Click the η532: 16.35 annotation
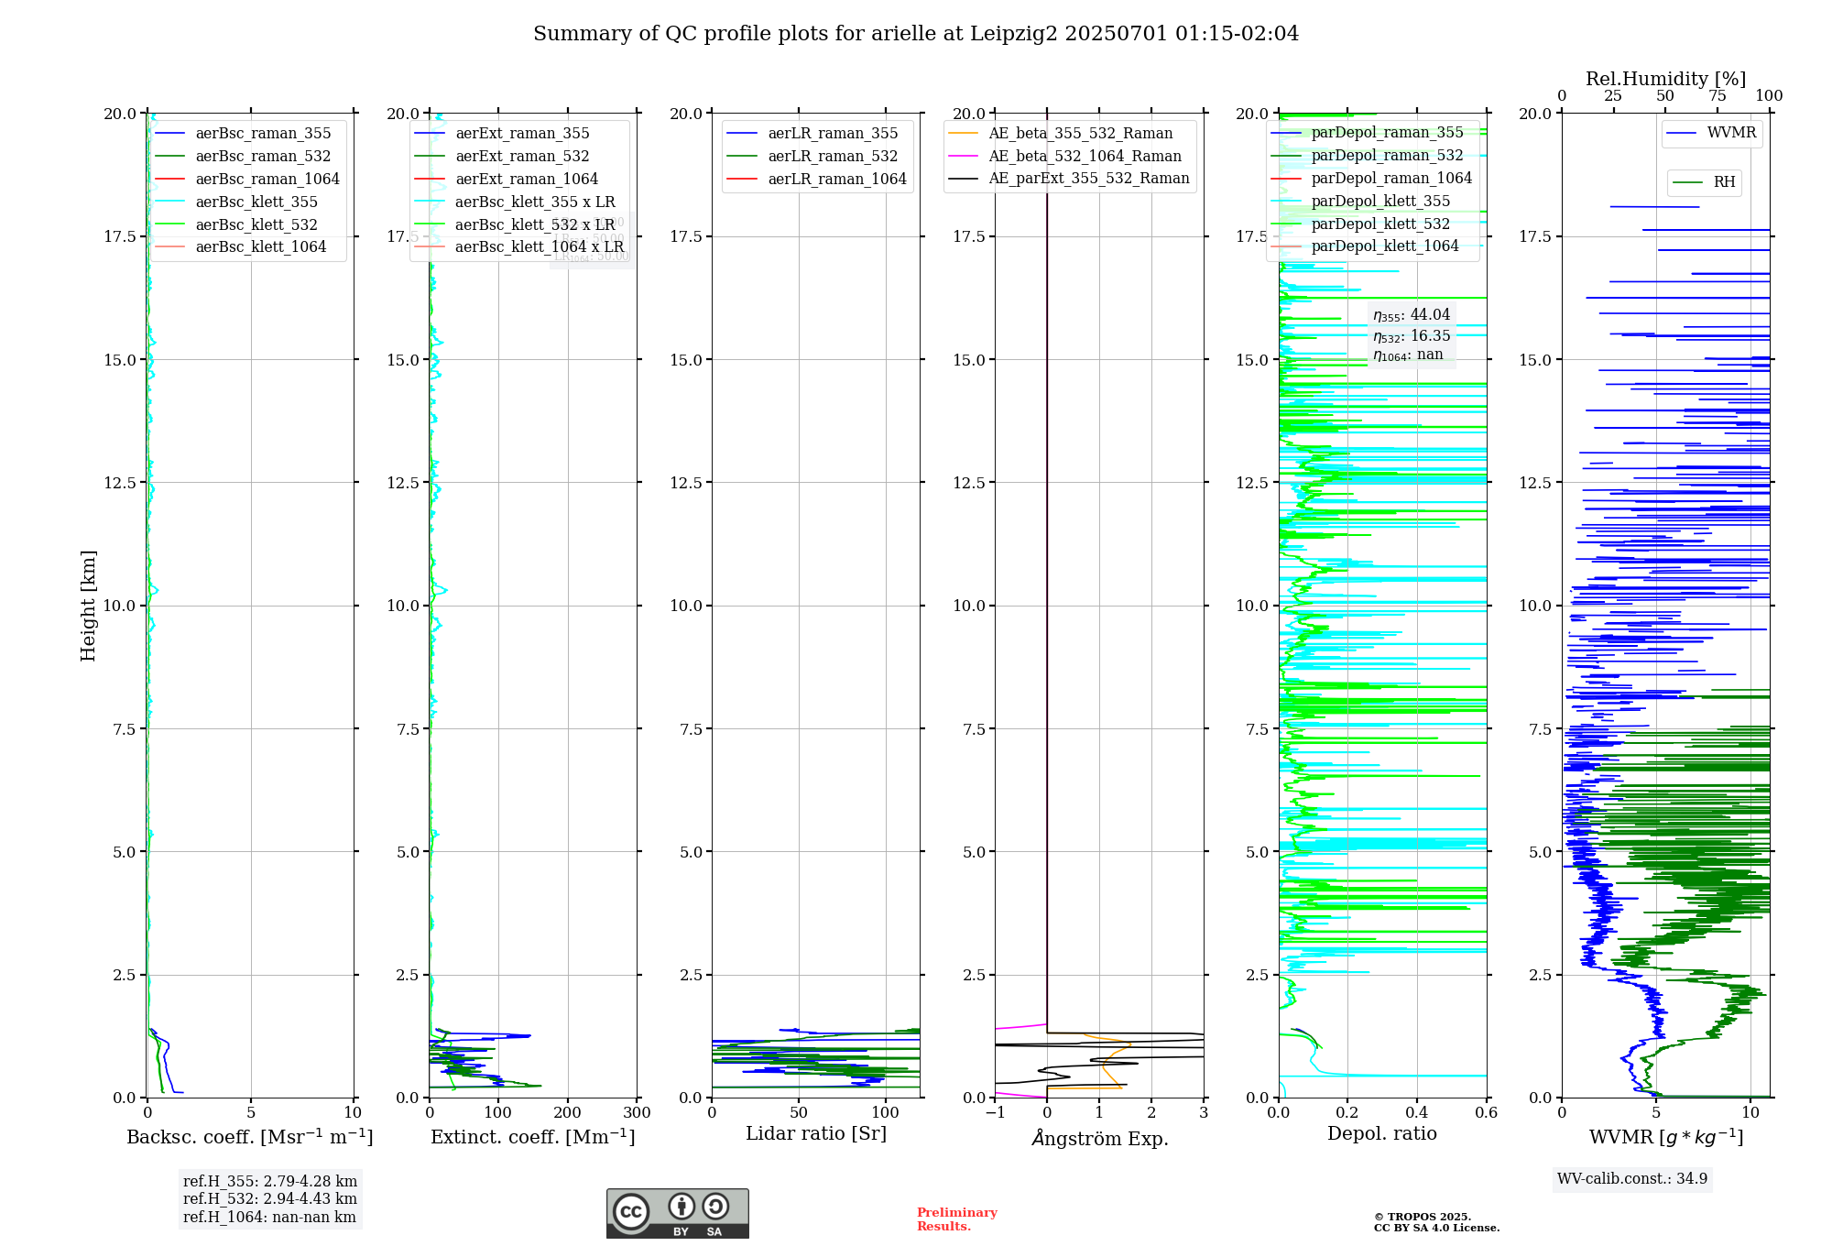The image size is (1832, 1246). 1412,336
